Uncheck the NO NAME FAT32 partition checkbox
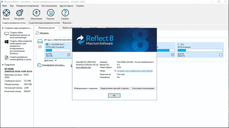 69,55
